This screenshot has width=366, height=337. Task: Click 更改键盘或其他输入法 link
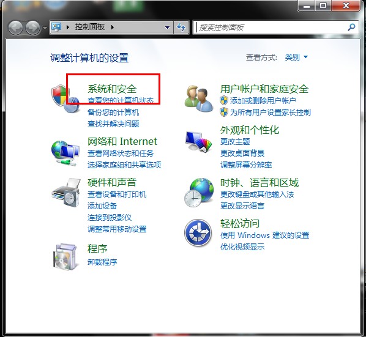coord(257,194)
